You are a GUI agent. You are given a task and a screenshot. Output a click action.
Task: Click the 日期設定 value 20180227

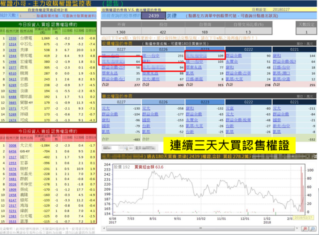[281, 10]
